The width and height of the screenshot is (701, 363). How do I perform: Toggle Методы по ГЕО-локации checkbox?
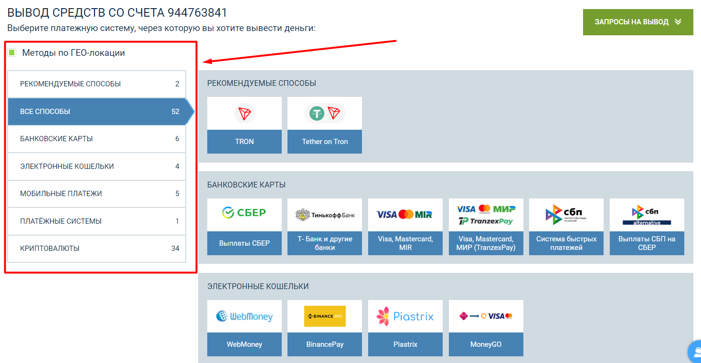(12, 52)
